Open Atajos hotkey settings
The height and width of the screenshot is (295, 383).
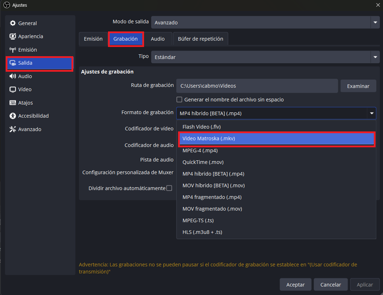click(x=24, y=102)
